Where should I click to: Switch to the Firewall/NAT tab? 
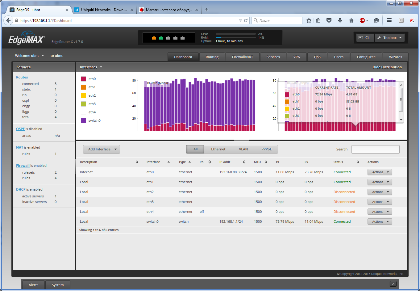pos(242,57)
